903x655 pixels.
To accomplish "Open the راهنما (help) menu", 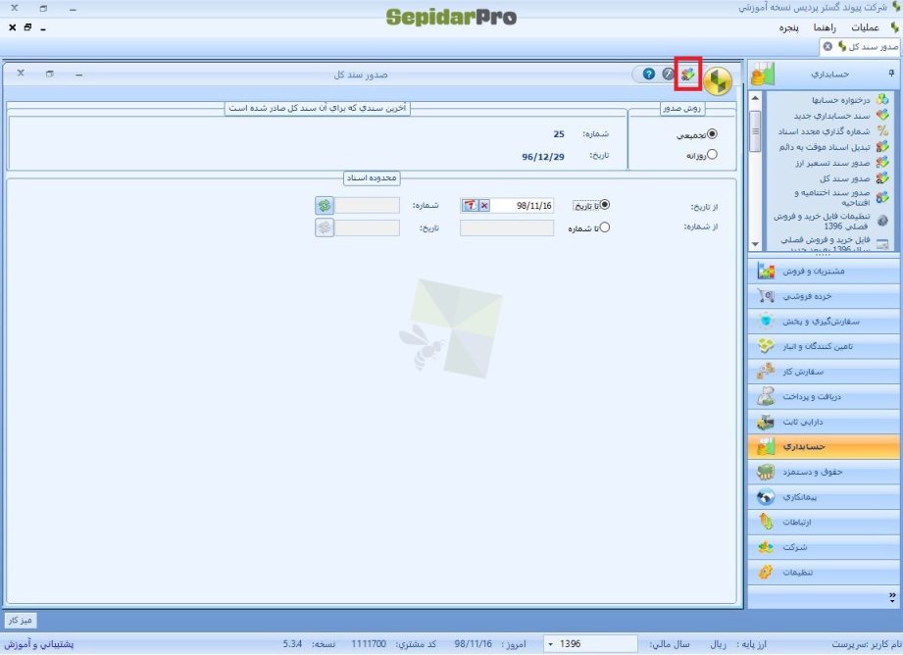I will coord(825,27).
